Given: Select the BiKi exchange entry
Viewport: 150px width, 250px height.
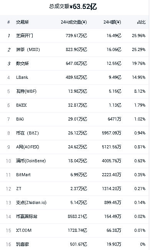Looking at the screenshot, I should click(74, 119).
